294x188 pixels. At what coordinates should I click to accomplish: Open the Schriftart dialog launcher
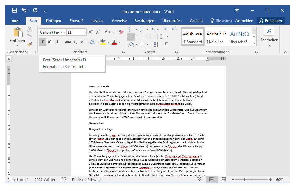(x=123, y=52)
